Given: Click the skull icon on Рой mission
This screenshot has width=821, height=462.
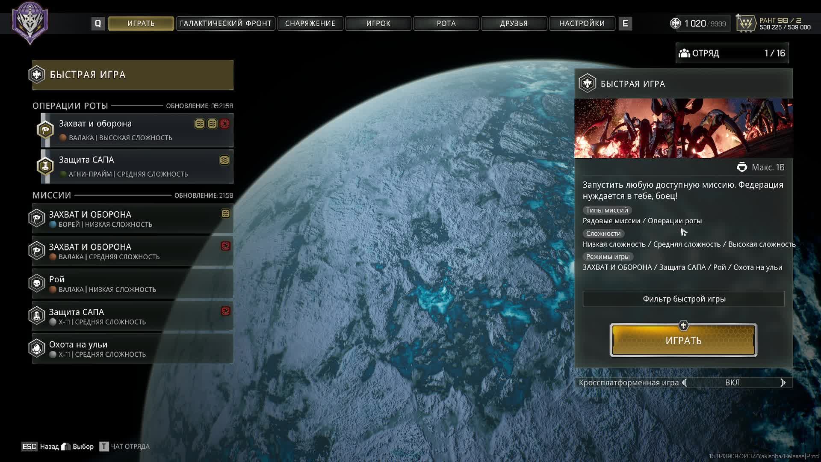Looking at the screenshot, I should click(x=37, y=283).
